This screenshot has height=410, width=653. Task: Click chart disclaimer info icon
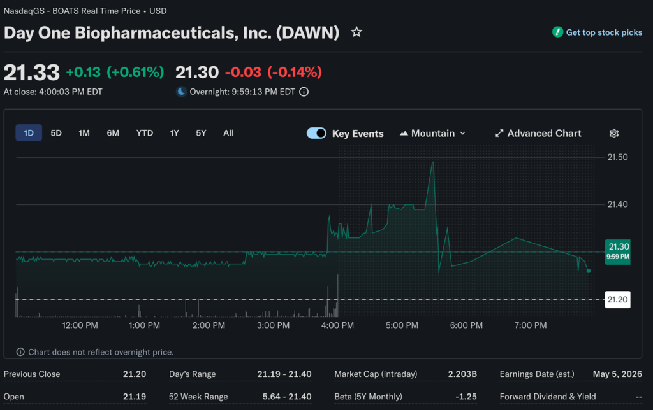(21, 352)
